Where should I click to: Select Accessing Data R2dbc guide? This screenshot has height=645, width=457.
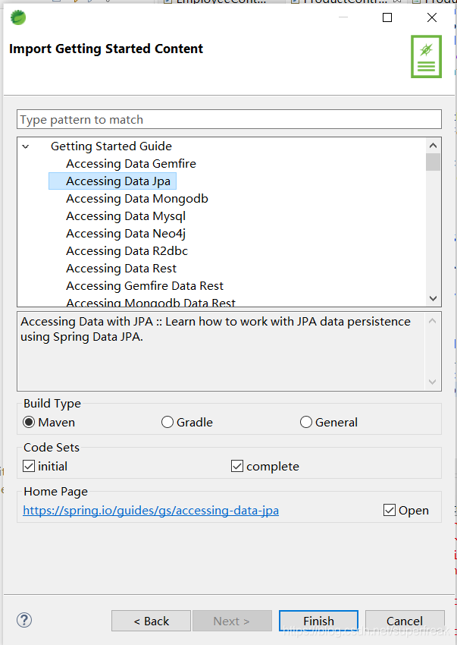point(127,251)
